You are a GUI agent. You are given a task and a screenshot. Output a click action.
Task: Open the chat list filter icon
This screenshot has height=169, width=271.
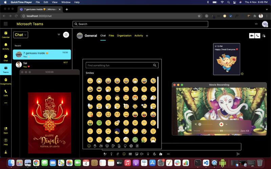pos(59,35)
